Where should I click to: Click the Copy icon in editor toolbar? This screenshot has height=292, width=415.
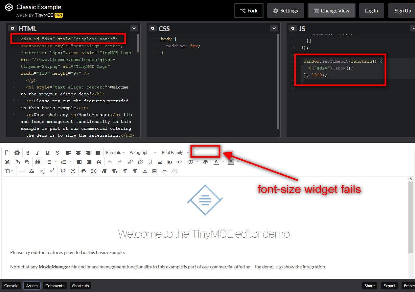[x=17, y=162]
